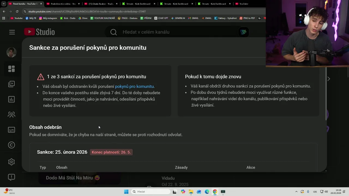Click the 'Obsah' column header
The height and width of the screenshot is (196, 349).
pyautogui.click(x=62, y=167)
